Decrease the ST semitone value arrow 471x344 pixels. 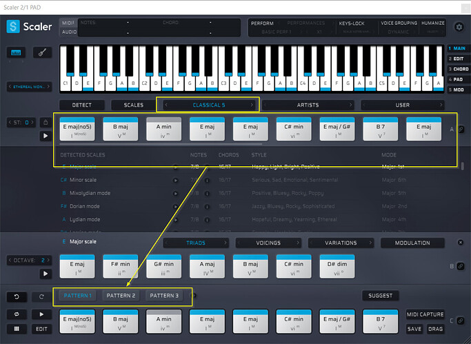[10, 123]
